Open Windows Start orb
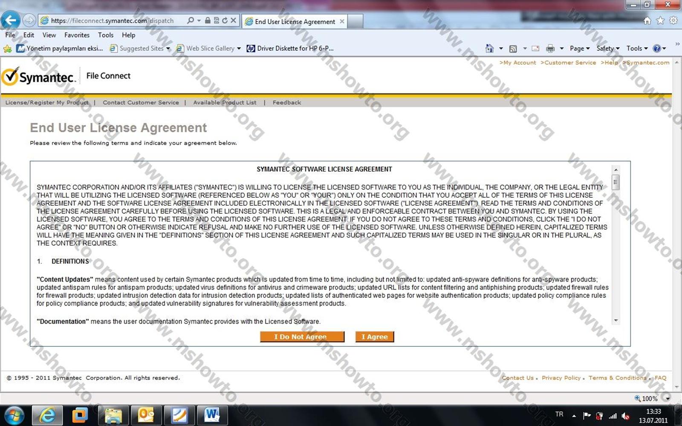This screenshot has height=426, width=682. click(14, 415)
